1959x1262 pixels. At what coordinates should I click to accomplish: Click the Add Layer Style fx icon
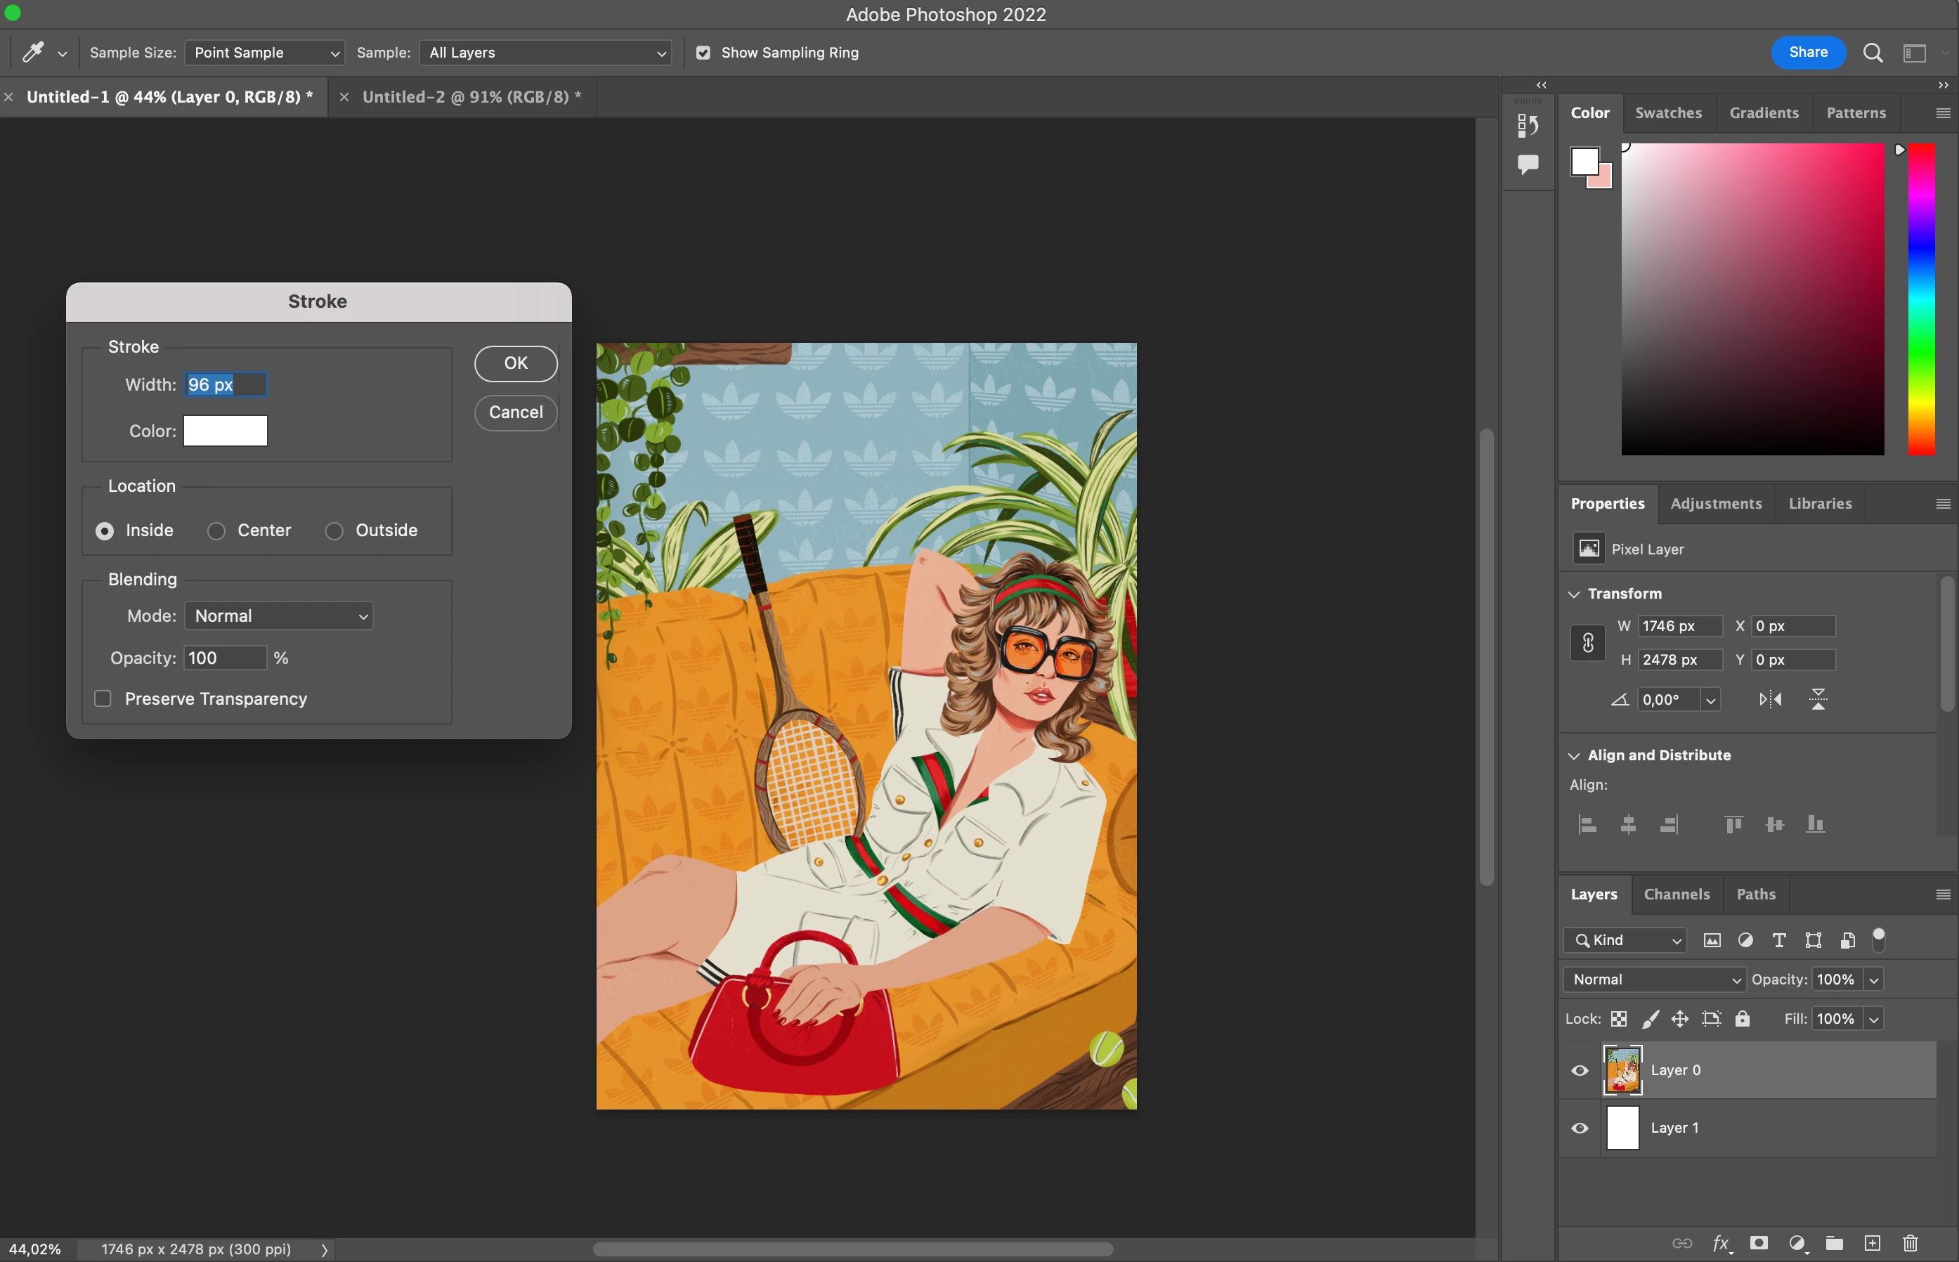click(1721, 1244)
